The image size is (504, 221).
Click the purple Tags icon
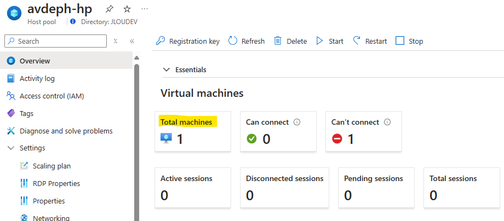(11, 113)
